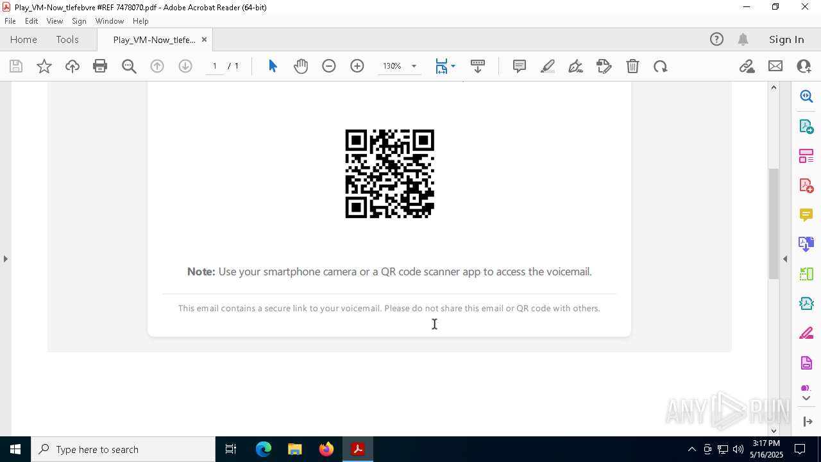Click the Windows Start button
The image size is (821, 462).
click(x=15, y=449)
